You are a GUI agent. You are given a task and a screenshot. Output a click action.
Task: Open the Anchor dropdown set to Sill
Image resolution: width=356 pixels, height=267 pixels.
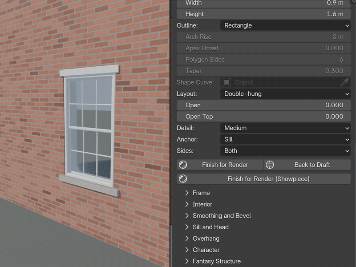click(285, 139)
